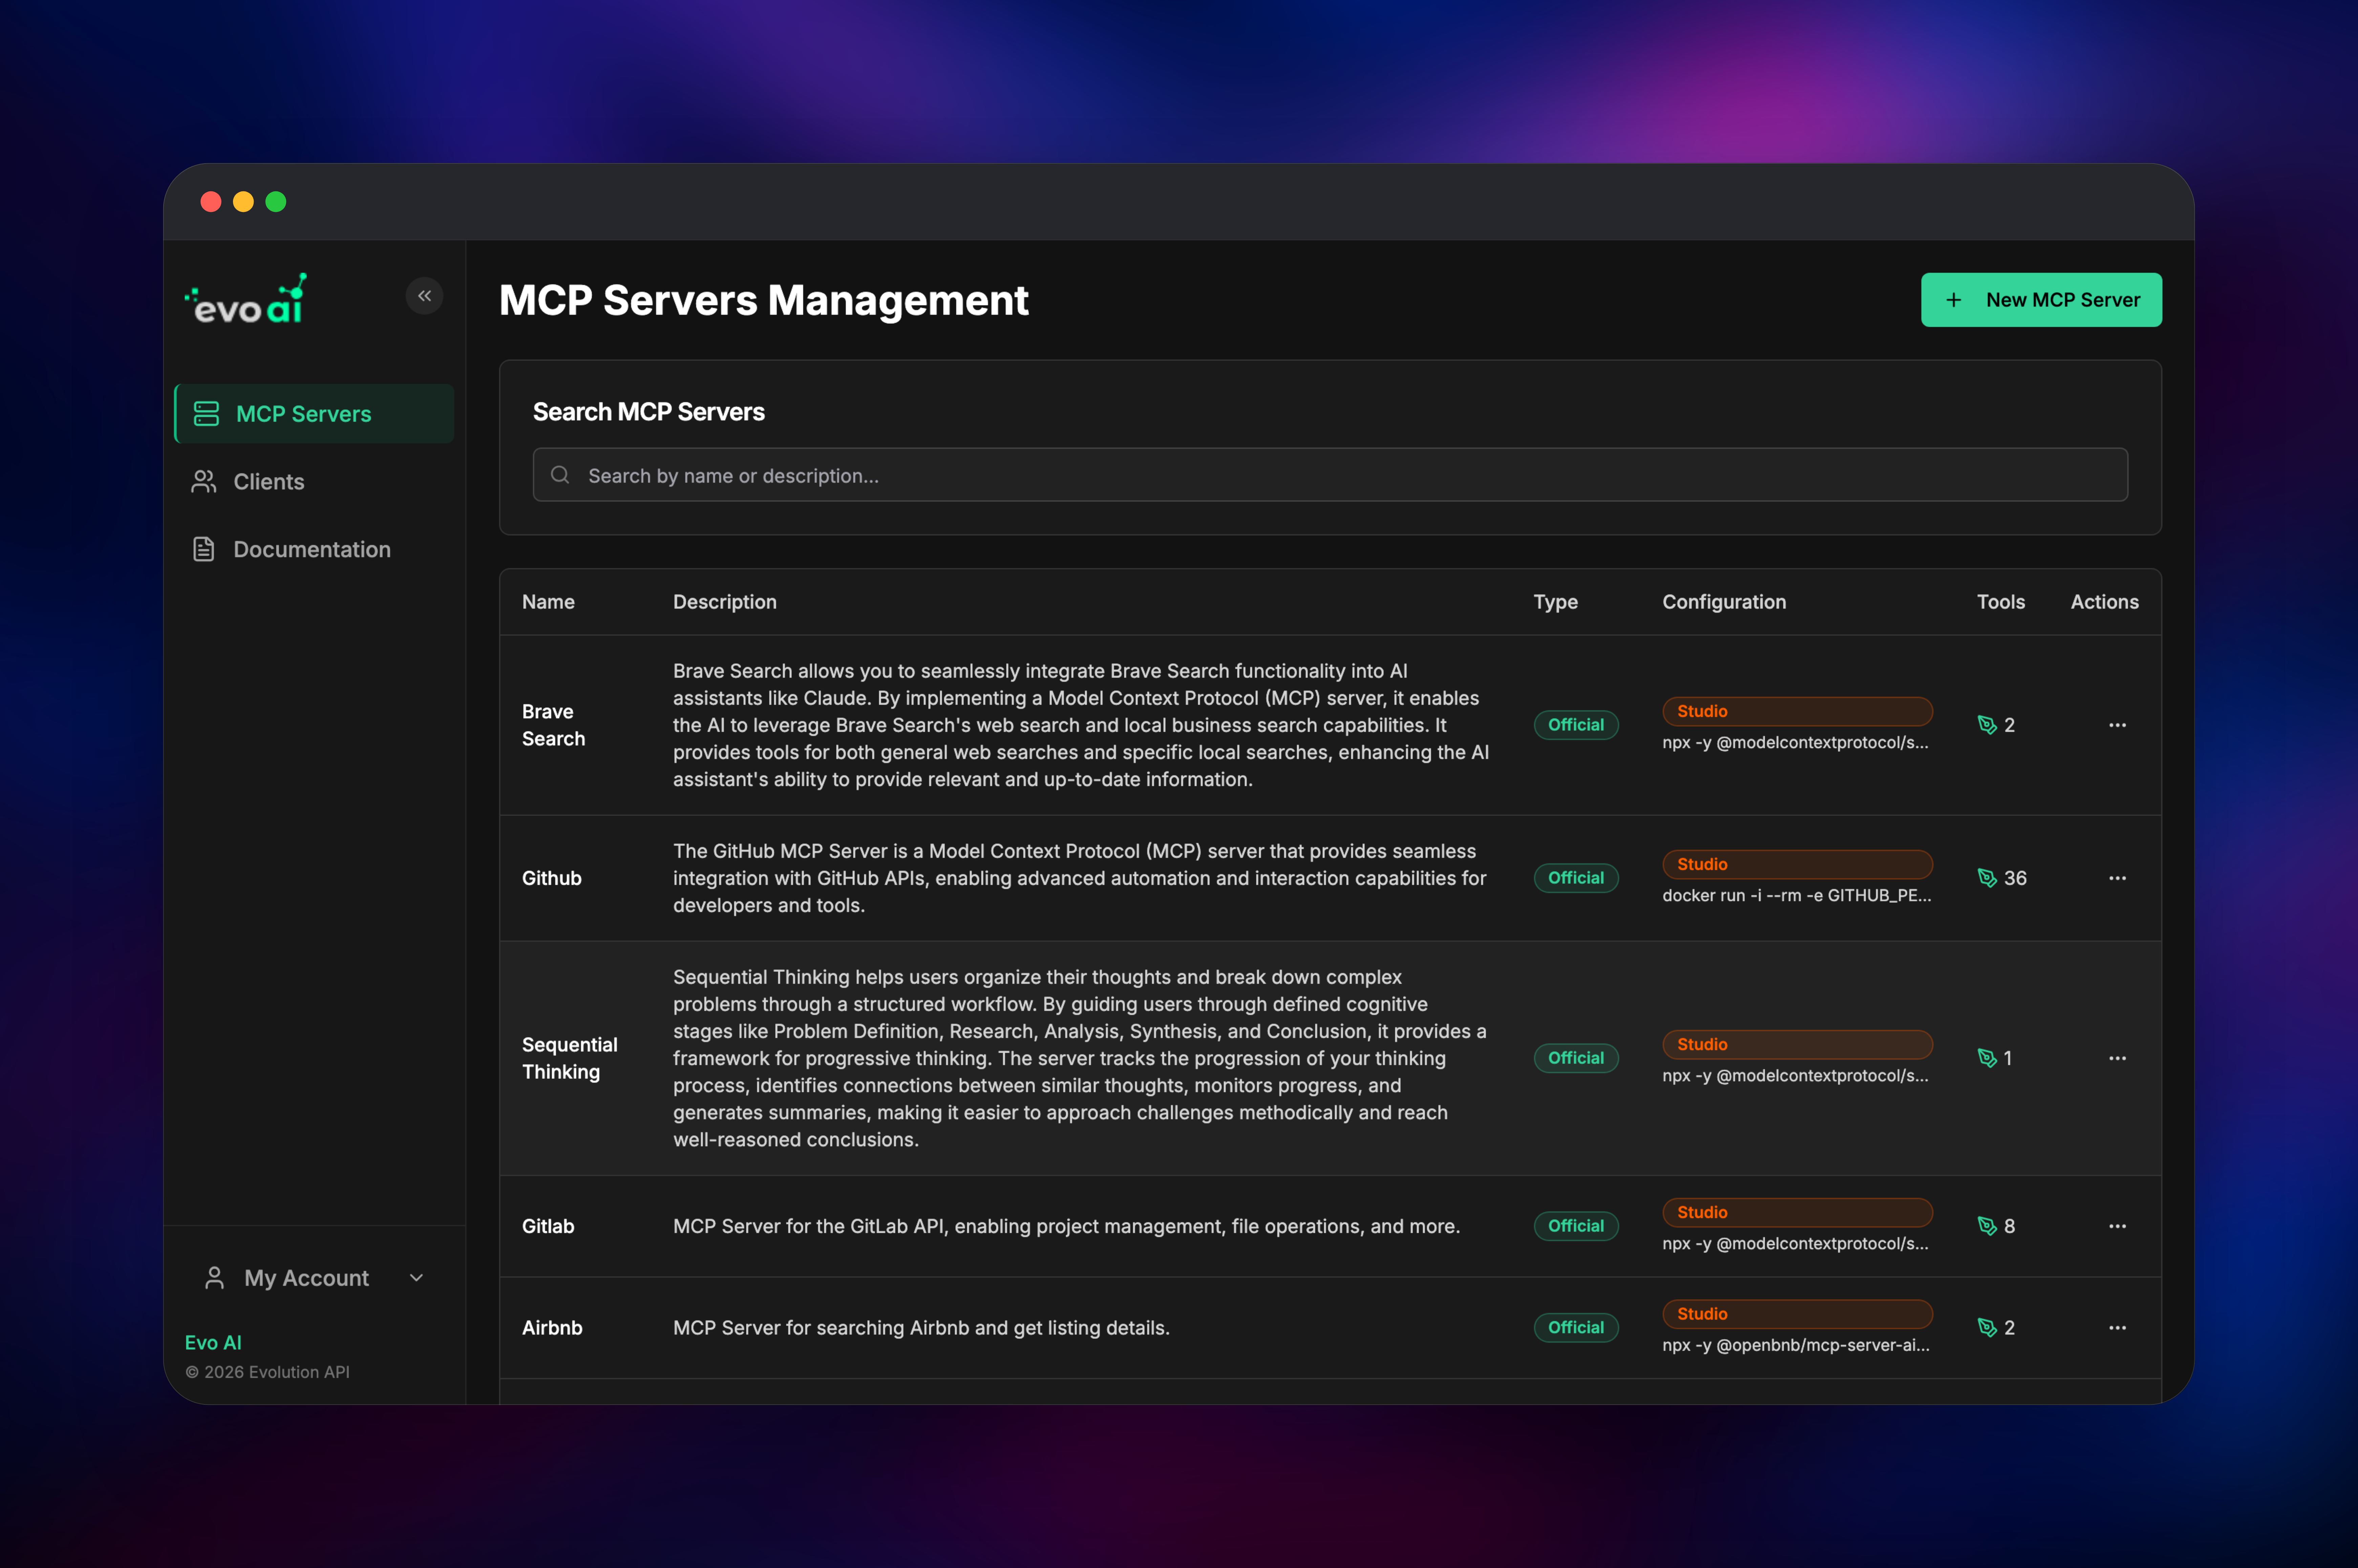Create a New MCP Server
Viewport: 2358px width, 1568px height.
[2041, 300]
